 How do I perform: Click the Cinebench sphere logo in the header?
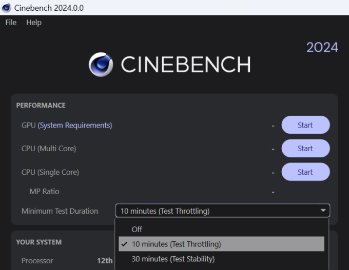[x=101, y=65]
